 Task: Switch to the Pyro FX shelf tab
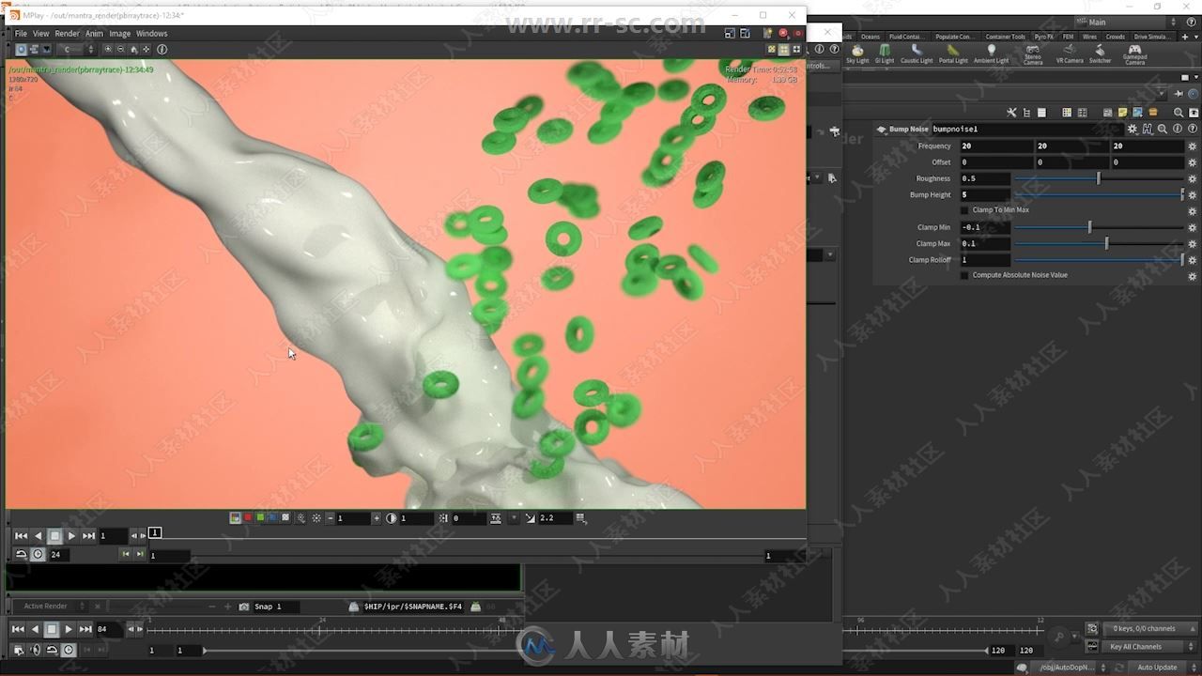coord(1043,37)
